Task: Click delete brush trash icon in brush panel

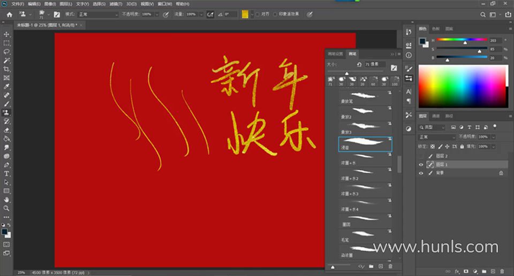Action: point(390,266)
